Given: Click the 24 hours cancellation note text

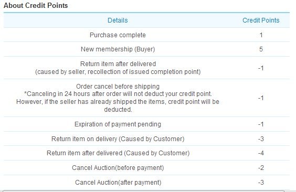Looking at the screenshot, I should [x=118, y=102].
